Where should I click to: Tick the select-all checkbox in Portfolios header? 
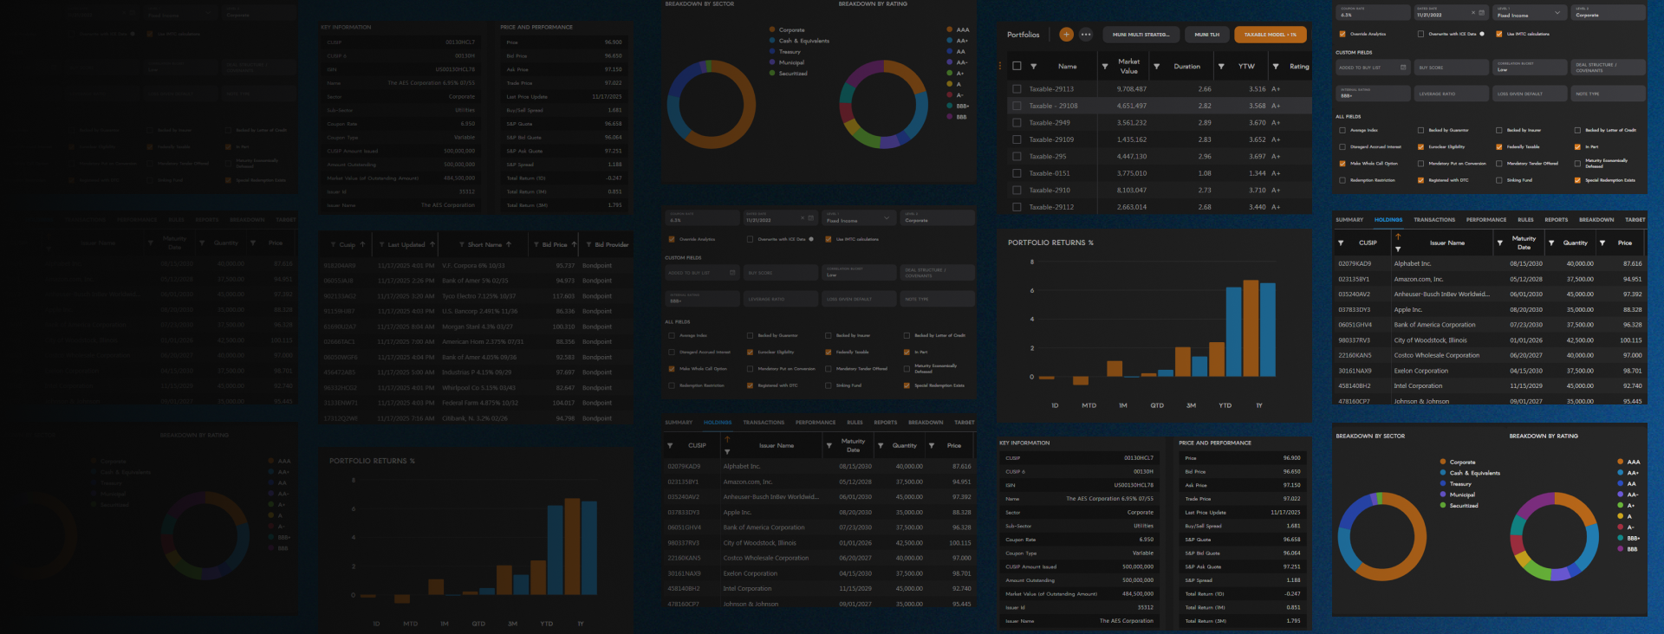pyautogui.click(x=1017, y=67)
